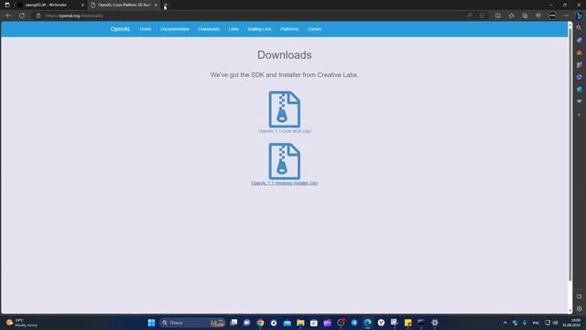The width and height of the screenshot is (586, 330).
Task: Open the Favorites list
Action: click(x=511, y=16)
